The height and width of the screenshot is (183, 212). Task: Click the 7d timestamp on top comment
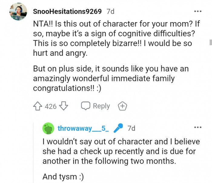pyautogui.click(x=111, y=12)
